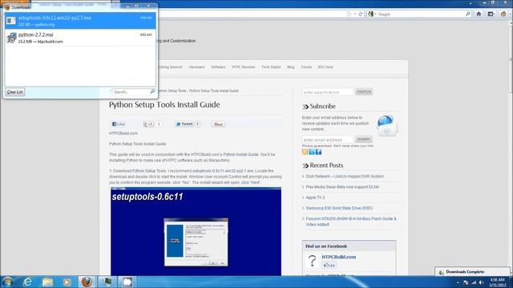Click the Facebook Like button under title
Screen dimensions: 513x288
click(x=119, y=124)
